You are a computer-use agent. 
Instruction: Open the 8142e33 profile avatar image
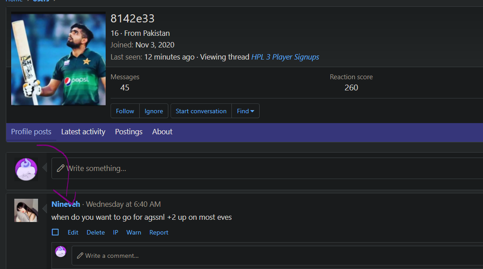click(58, 59)
